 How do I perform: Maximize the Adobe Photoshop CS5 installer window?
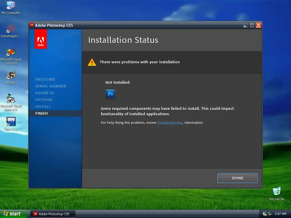(252, 25)
